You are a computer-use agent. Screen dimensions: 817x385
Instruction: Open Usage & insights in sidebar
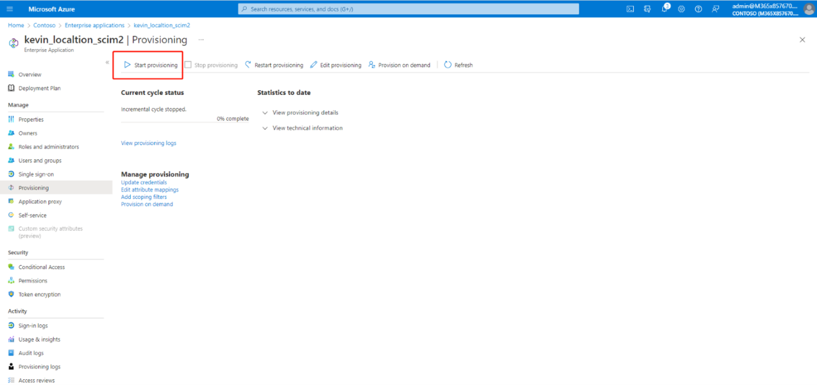[x=39, y=339]
